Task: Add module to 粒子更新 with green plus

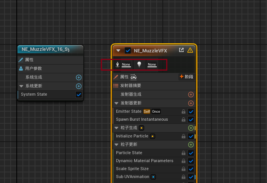Action: click(191, 145)
